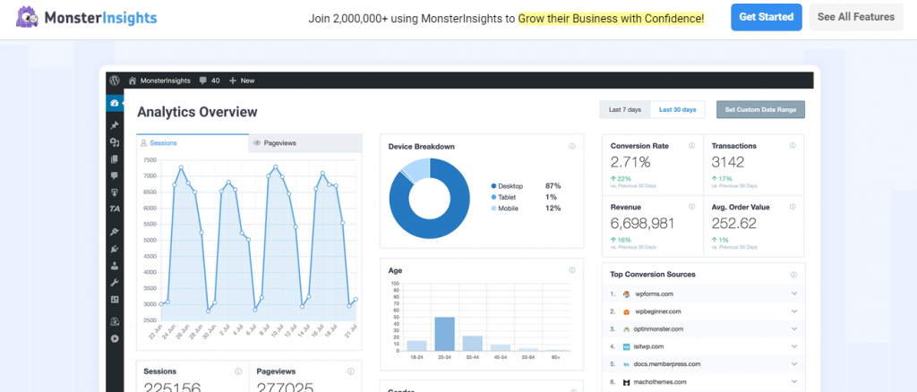Click the Revenue info icon
The image size is (917, 392).
692,207
